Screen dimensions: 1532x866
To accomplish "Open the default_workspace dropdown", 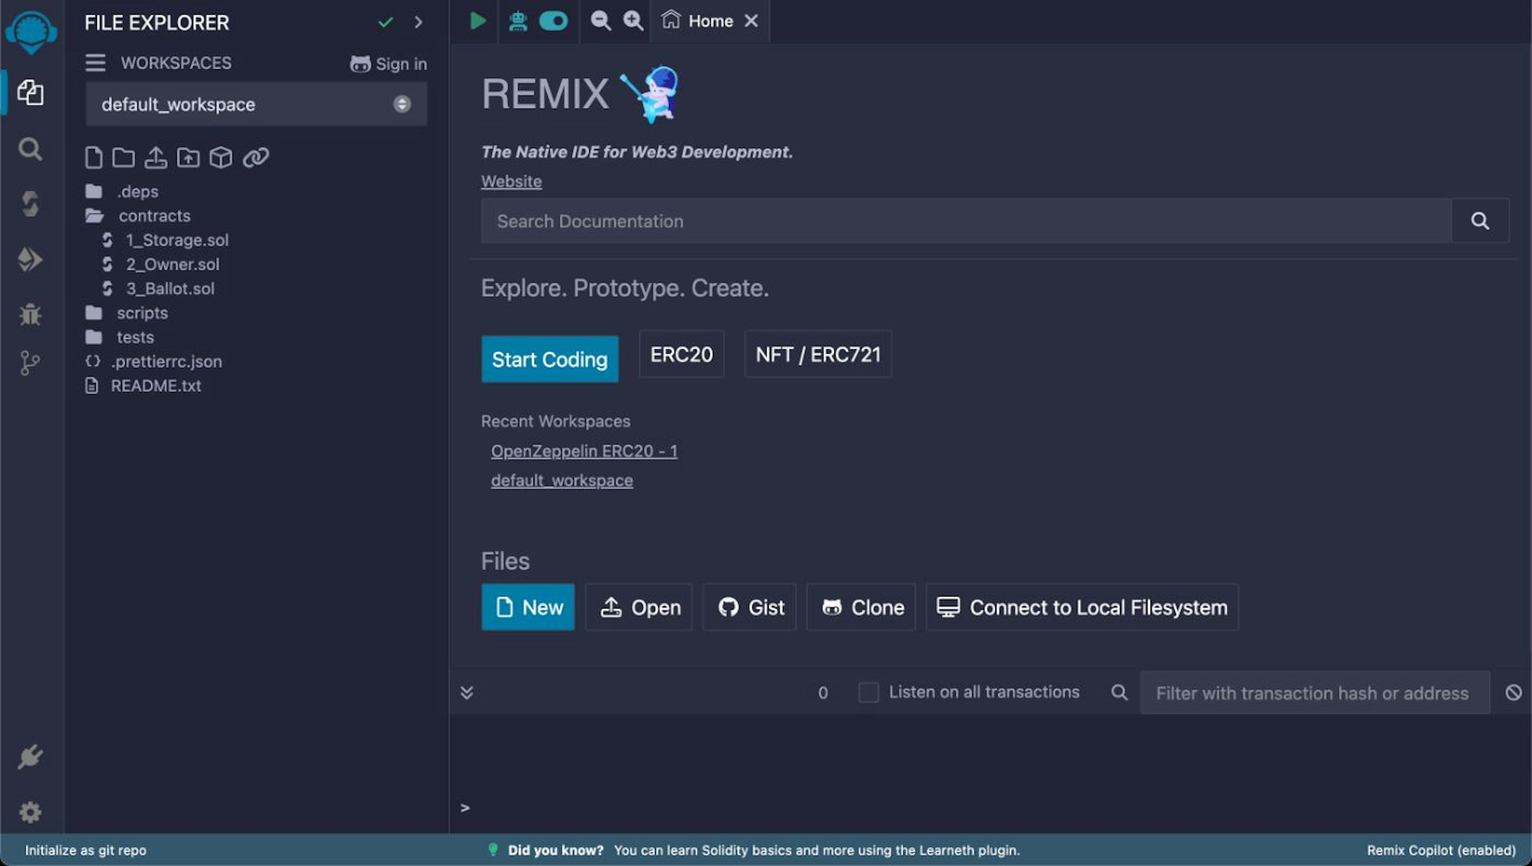I will pyautogui.click(x=256, y=105).
